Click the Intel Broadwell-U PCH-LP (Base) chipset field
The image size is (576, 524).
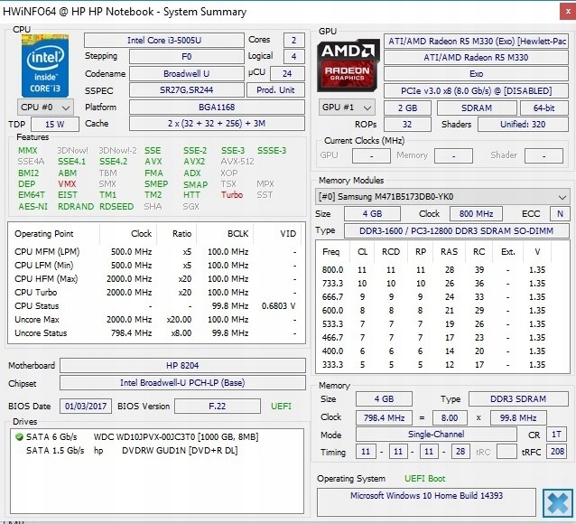tap(182, 383)
